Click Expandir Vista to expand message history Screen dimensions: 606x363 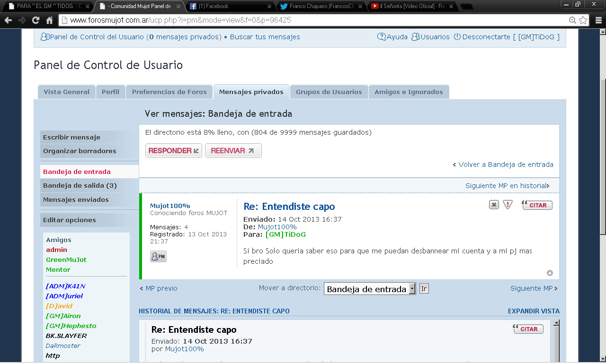pyautogui.click(x=534, y=311)
